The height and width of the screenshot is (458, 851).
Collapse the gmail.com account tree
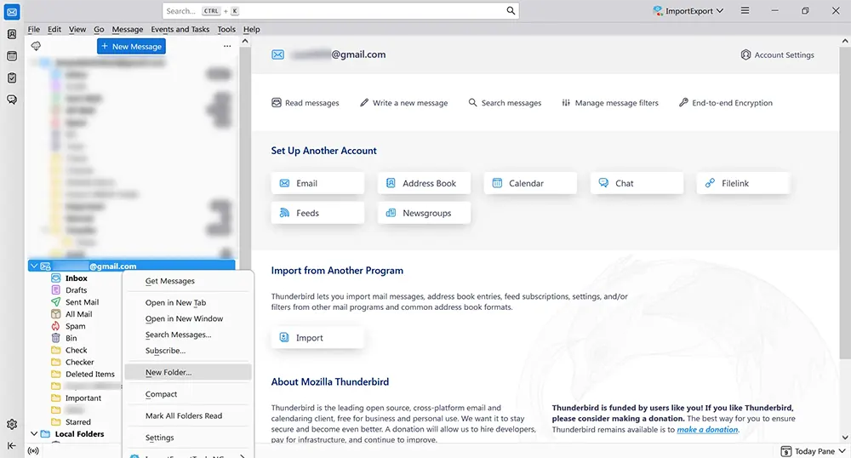click(x=34, y=266)
